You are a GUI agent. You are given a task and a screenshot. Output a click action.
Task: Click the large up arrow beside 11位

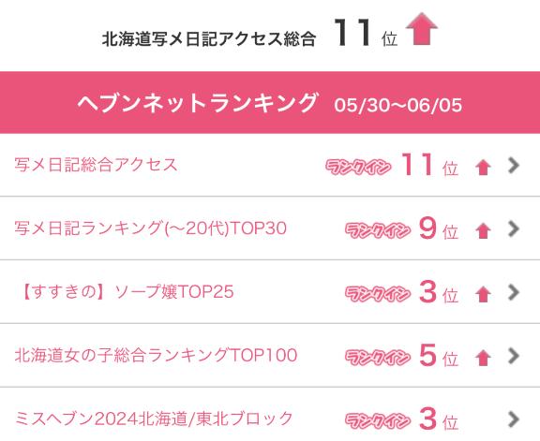[422, 29]
